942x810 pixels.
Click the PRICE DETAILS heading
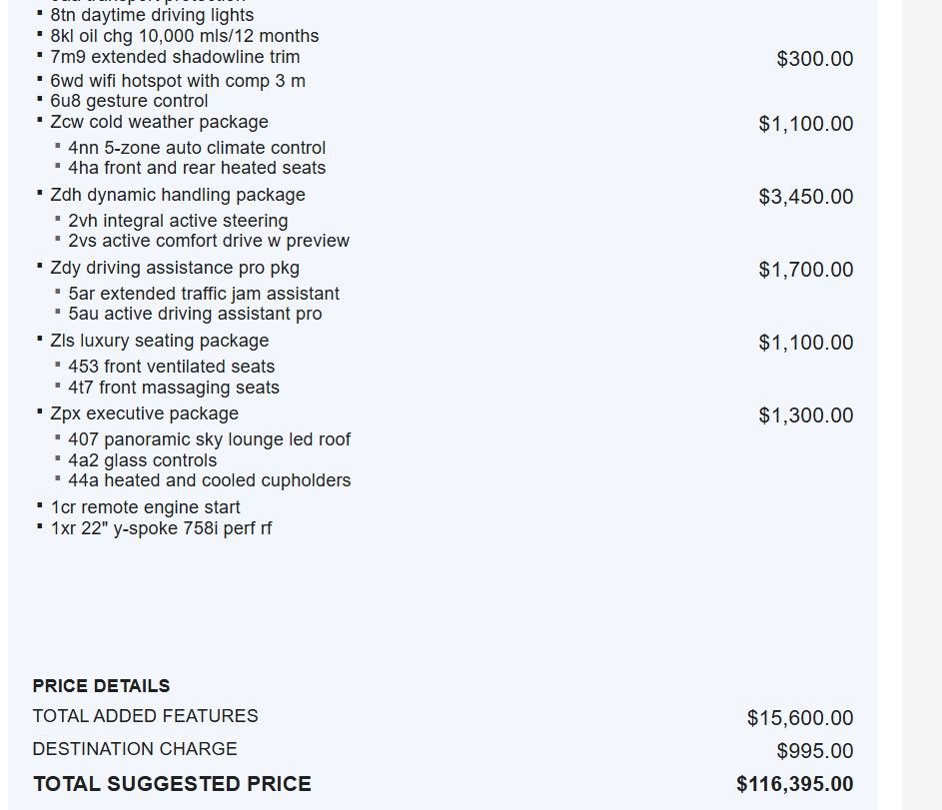(x=102, y=686)
